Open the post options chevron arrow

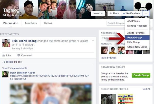(93, 41)
